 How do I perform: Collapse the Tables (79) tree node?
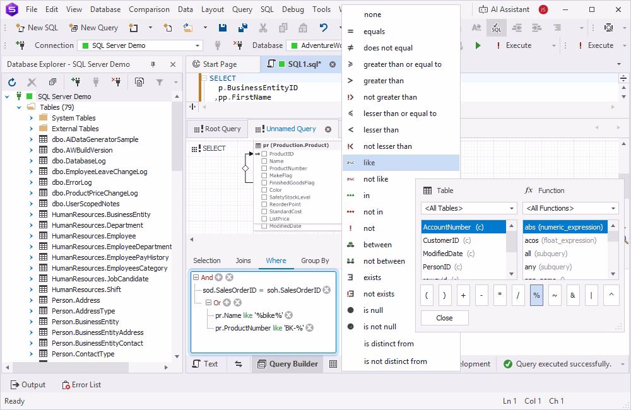click(19, 107)
